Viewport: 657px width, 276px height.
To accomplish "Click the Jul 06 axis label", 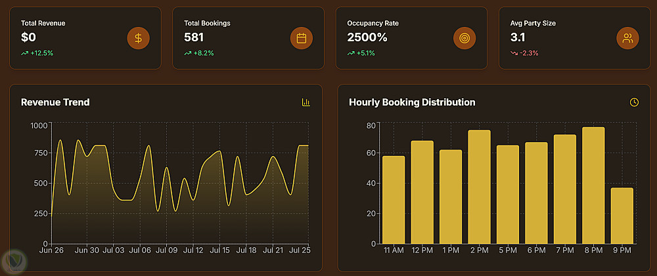I will [x=140, y=250].
